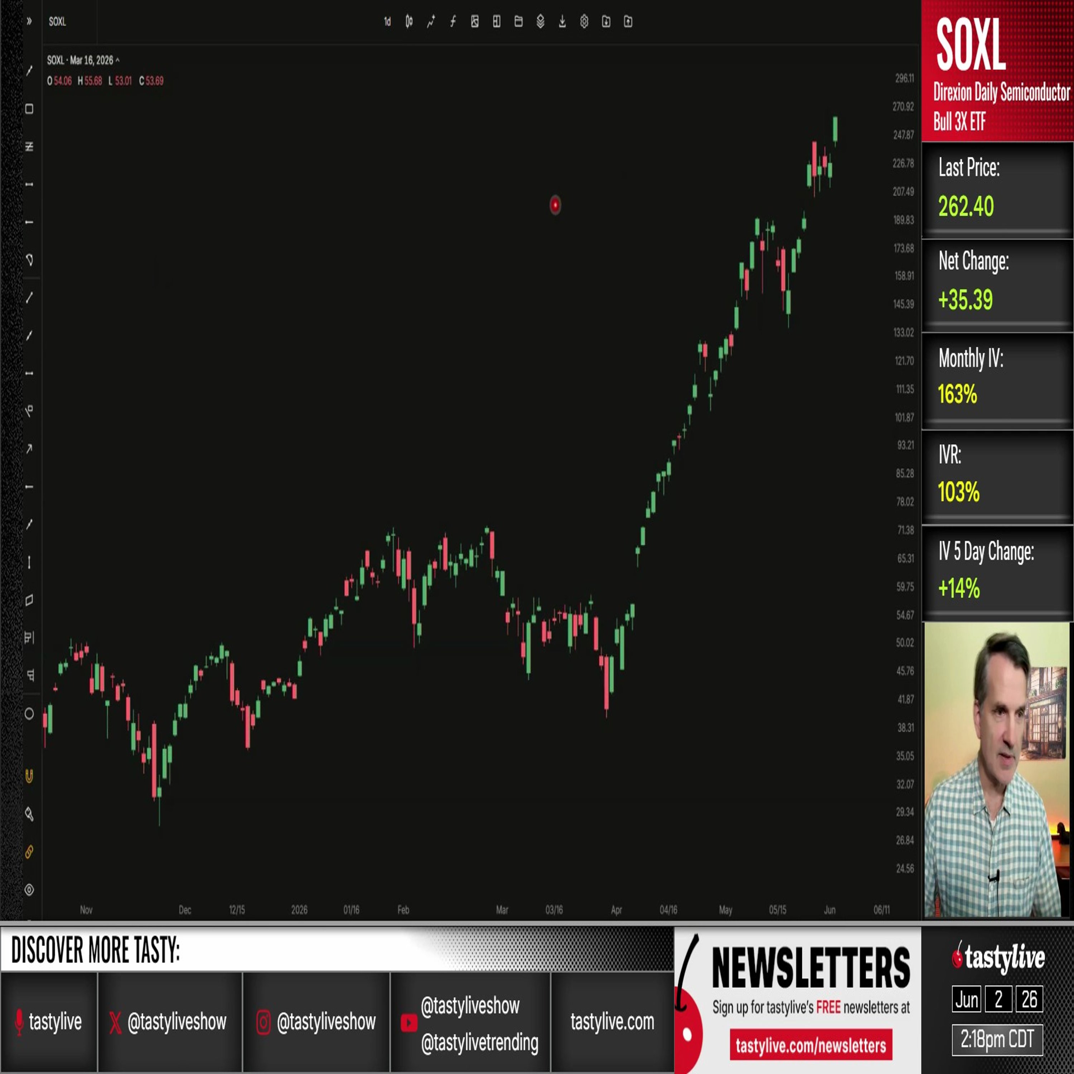Toggle the yellow magnet snap tool
Image resolution: width=1074 pixels, height=1074 pixels.
point(29,776)
